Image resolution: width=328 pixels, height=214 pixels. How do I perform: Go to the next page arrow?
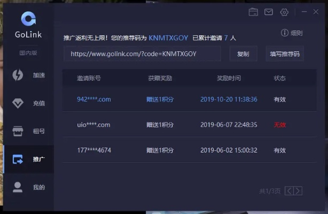coord(298,190)
